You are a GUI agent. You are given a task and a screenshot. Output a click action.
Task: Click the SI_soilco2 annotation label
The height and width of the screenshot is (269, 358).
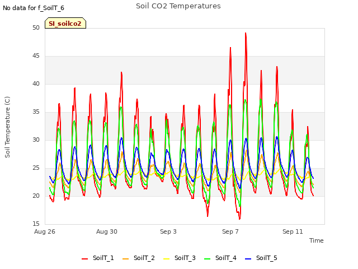click(x=65, y=24)
